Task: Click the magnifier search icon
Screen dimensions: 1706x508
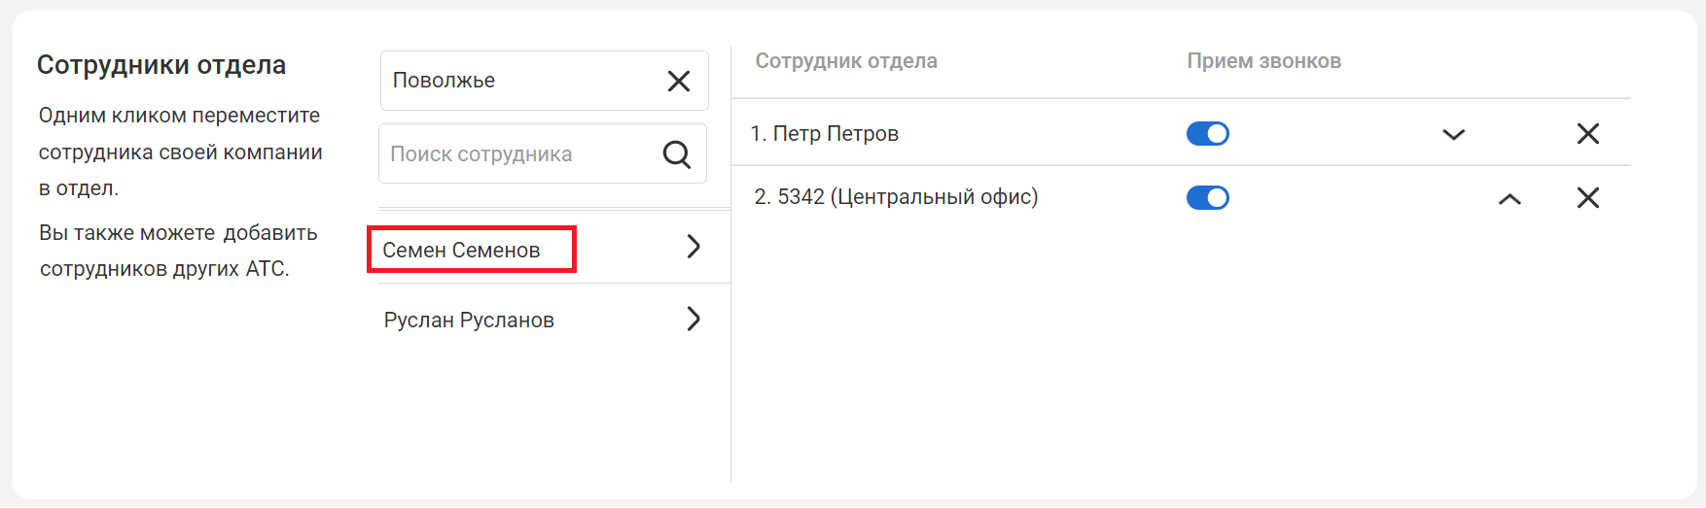Action: [x=677, y=153]
